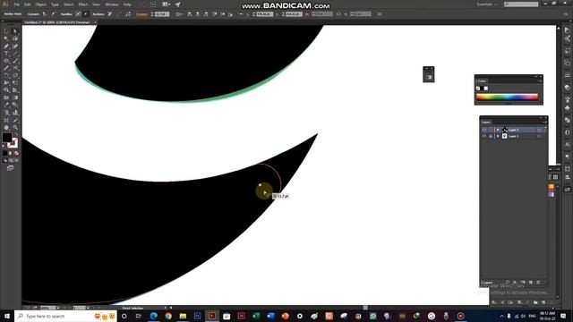Image resolution: width=573 pixels, height=322 pixels.
Task: Open the Stroke panel from right dock
Action: coord(567,75)
